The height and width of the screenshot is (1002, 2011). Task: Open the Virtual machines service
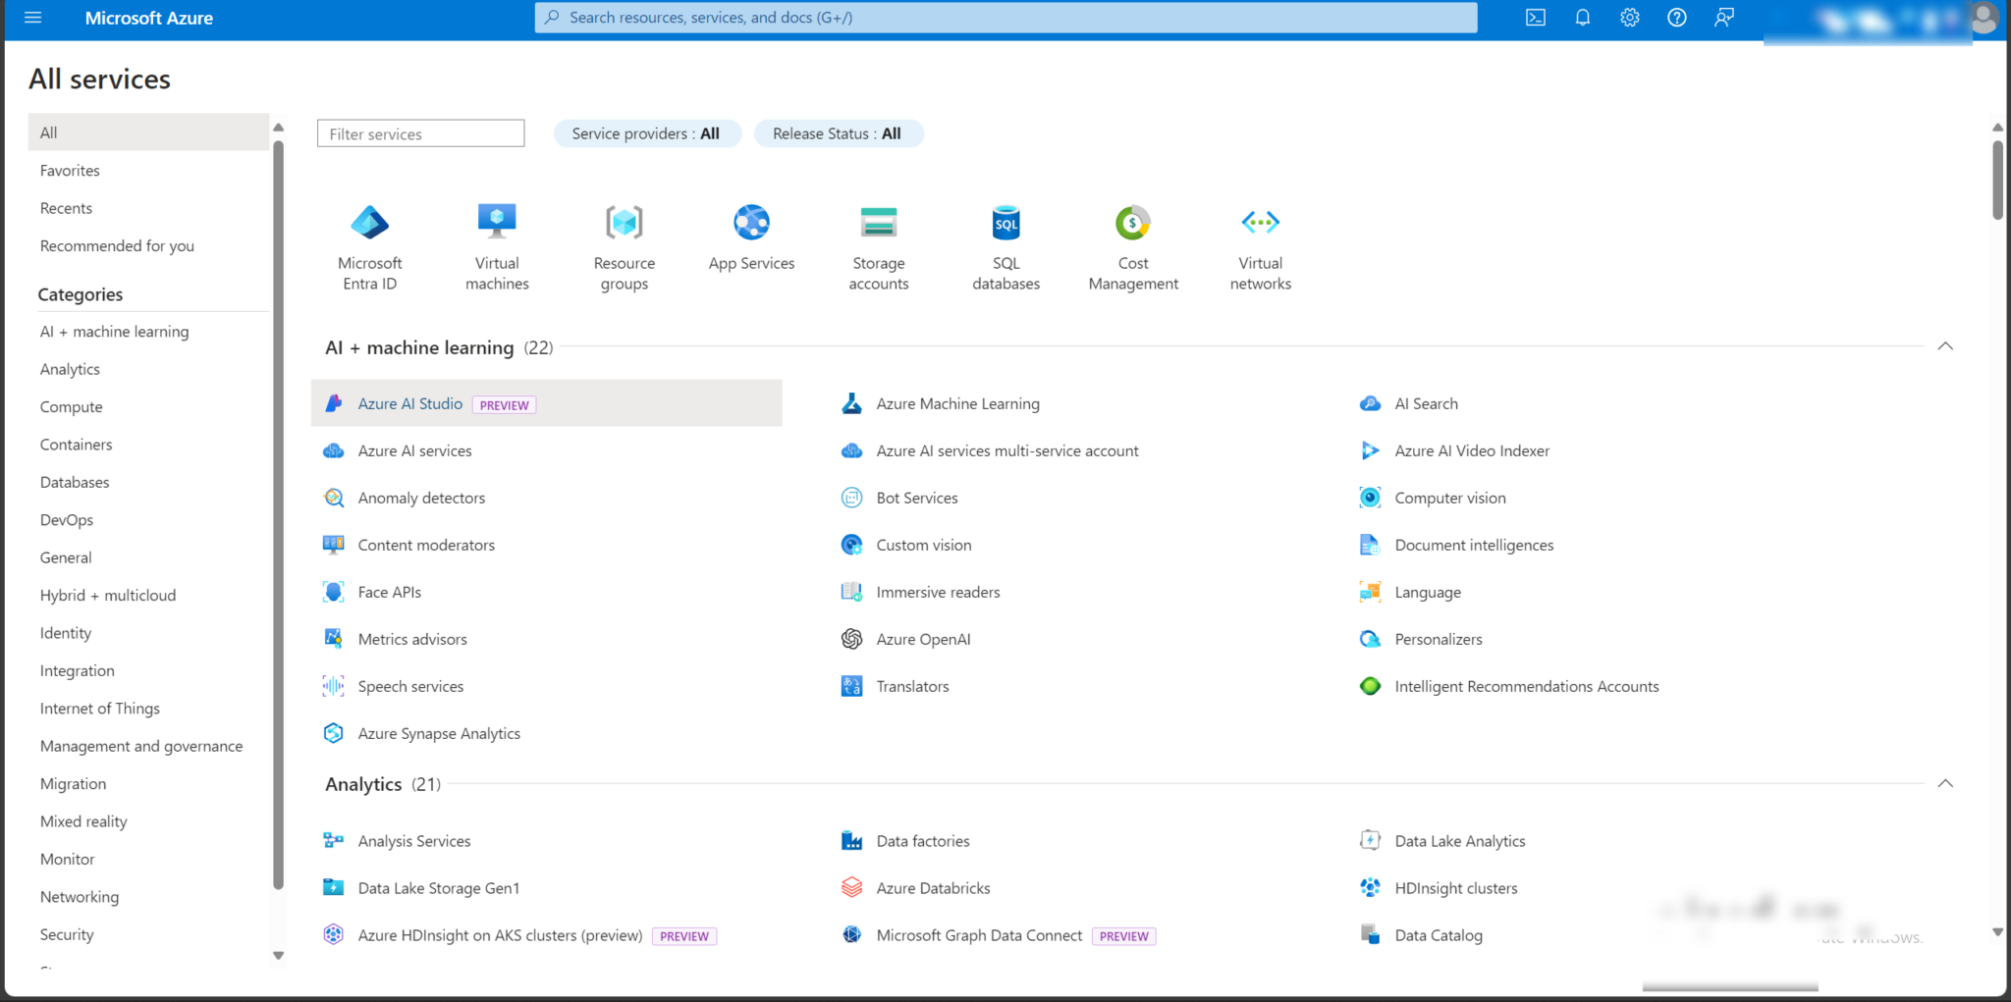[x=497, y=245]
